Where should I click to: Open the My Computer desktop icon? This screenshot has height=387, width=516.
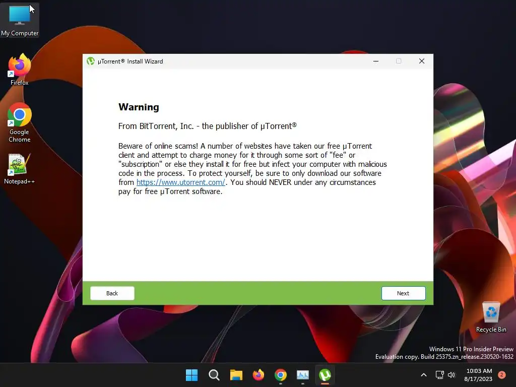coord(20,20)
